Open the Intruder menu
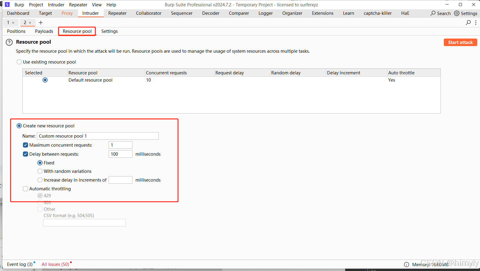480x271 pixels. 56,5
